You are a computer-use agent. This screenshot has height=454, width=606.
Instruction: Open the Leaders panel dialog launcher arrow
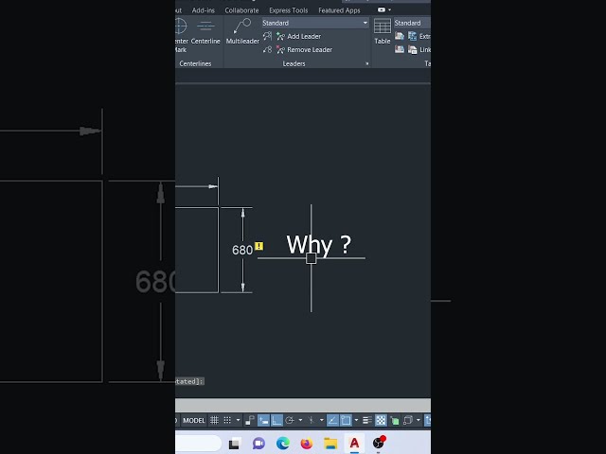[x=366, y=63]
